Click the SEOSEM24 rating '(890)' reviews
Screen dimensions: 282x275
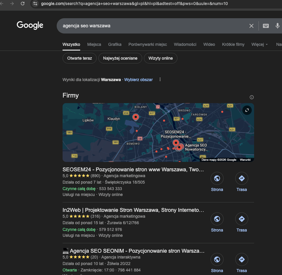tap(95, 176)
